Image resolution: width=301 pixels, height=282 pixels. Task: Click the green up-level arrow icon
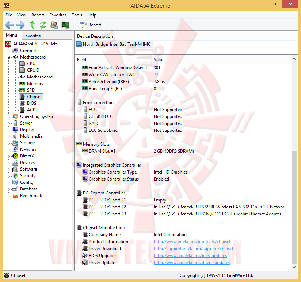pyautogui.click(x=32, y=25)
